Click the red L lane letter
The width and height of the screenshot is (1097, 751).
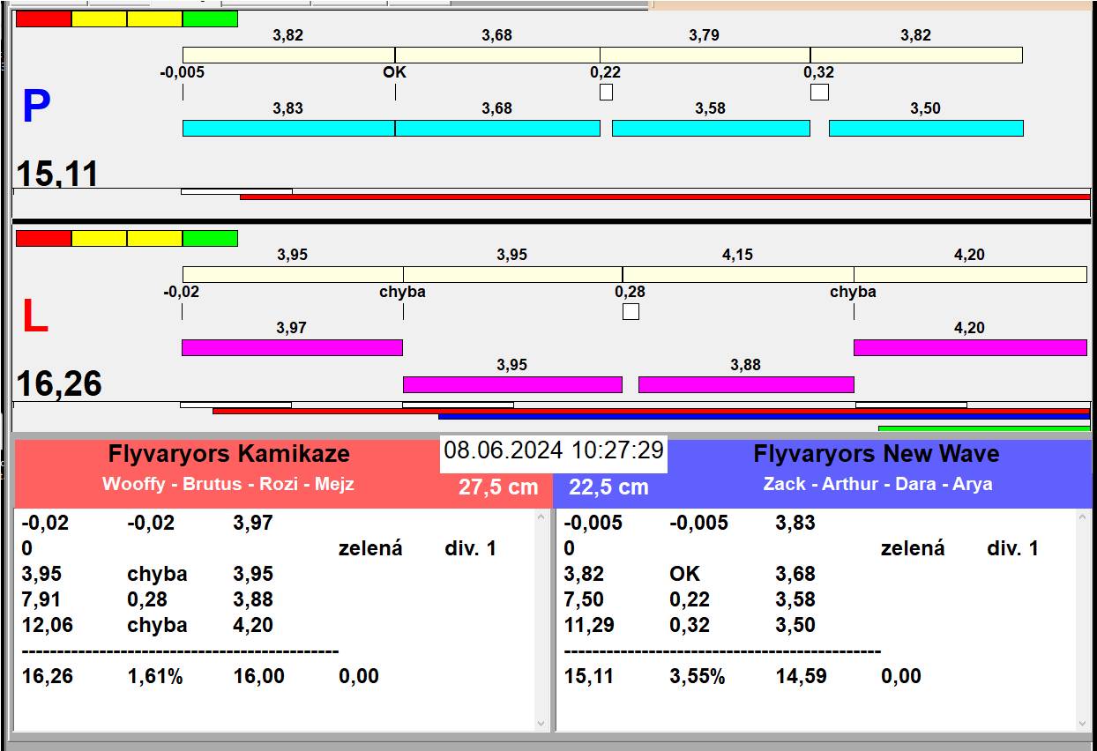pyautogui.click(x=35, y=317)
